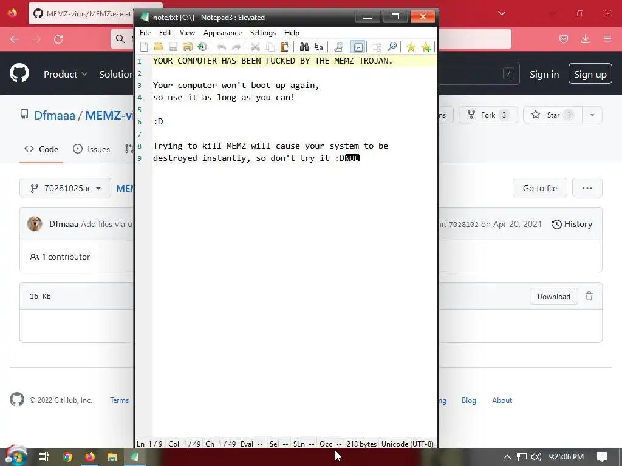Open the Dfmaaa user profile link
Screen dimensions: 622x466
(54, 115)
